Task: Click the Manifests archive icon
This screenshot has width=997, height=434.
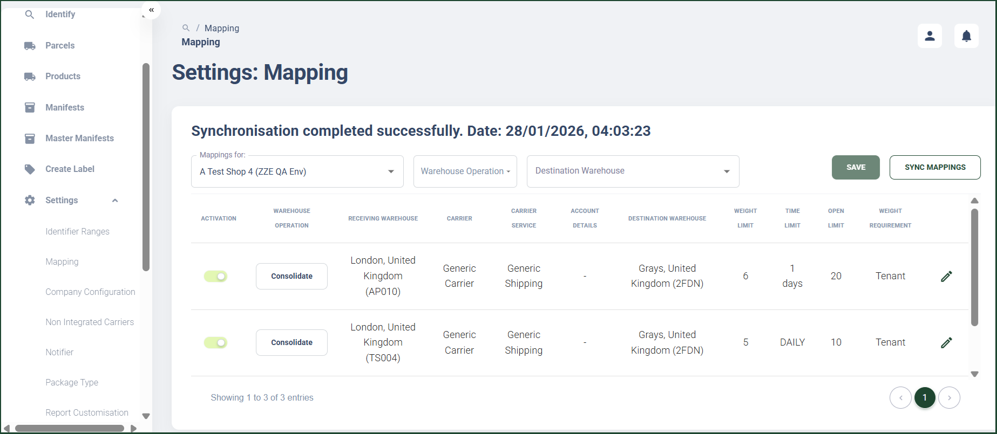Action: 30,107
